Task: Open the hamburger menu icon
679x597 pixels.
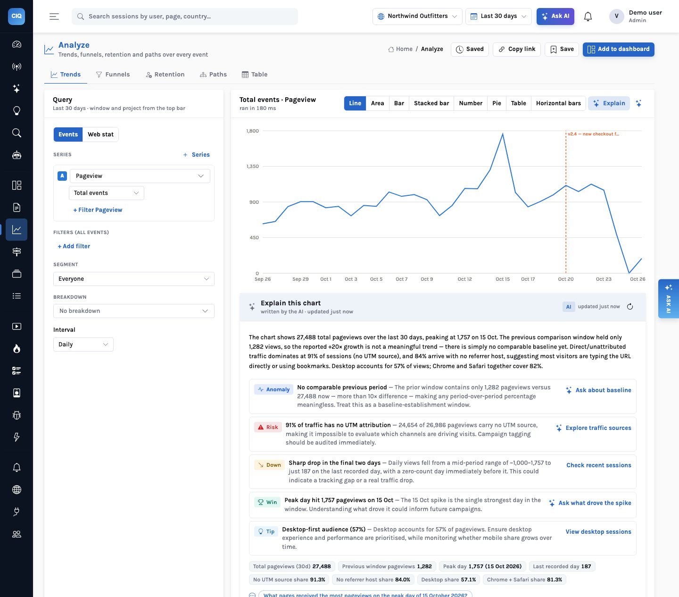Action: tap(54, 17)
